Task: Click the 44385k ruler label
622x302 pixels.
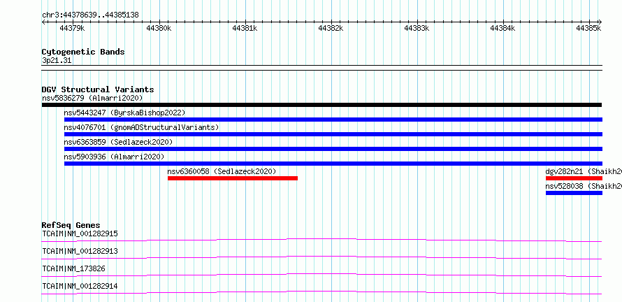Action: click(589, 28)
